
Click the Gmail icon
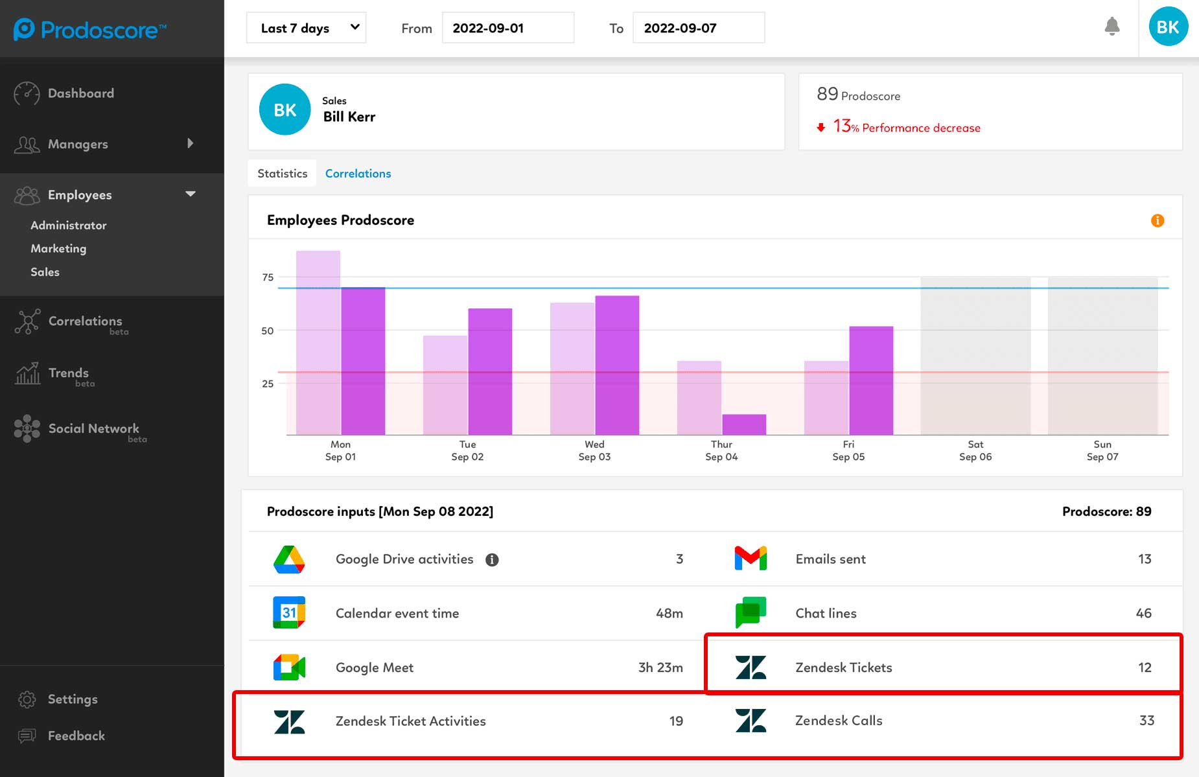[x=751, y=559]
